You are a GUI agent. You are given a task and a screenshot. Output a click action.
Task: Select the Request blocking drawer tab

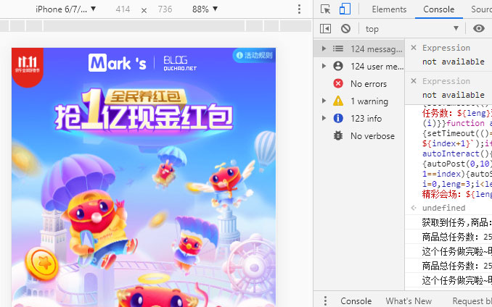[472, 301]
